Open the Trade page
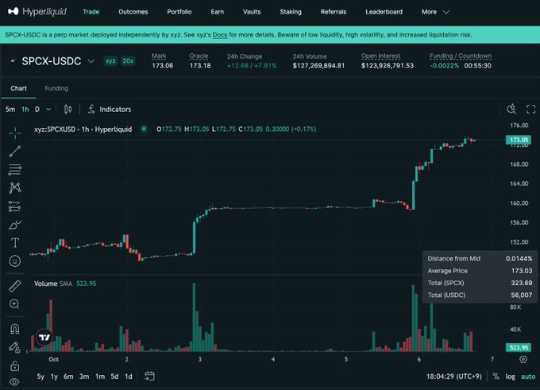The height and width of the screenshot is (390, 540). point(91,12)
